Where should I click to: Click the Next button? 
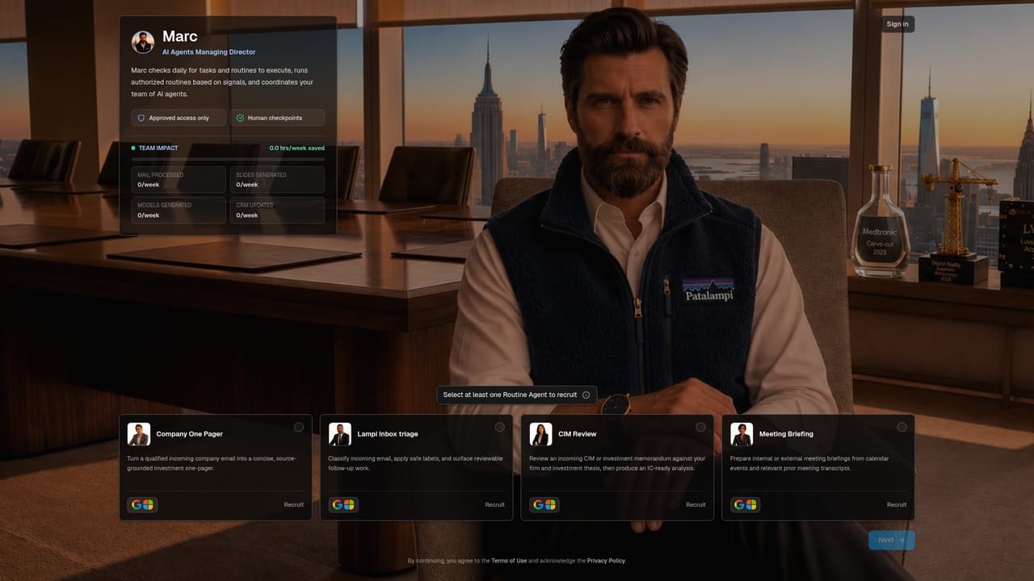coord(892,540)
